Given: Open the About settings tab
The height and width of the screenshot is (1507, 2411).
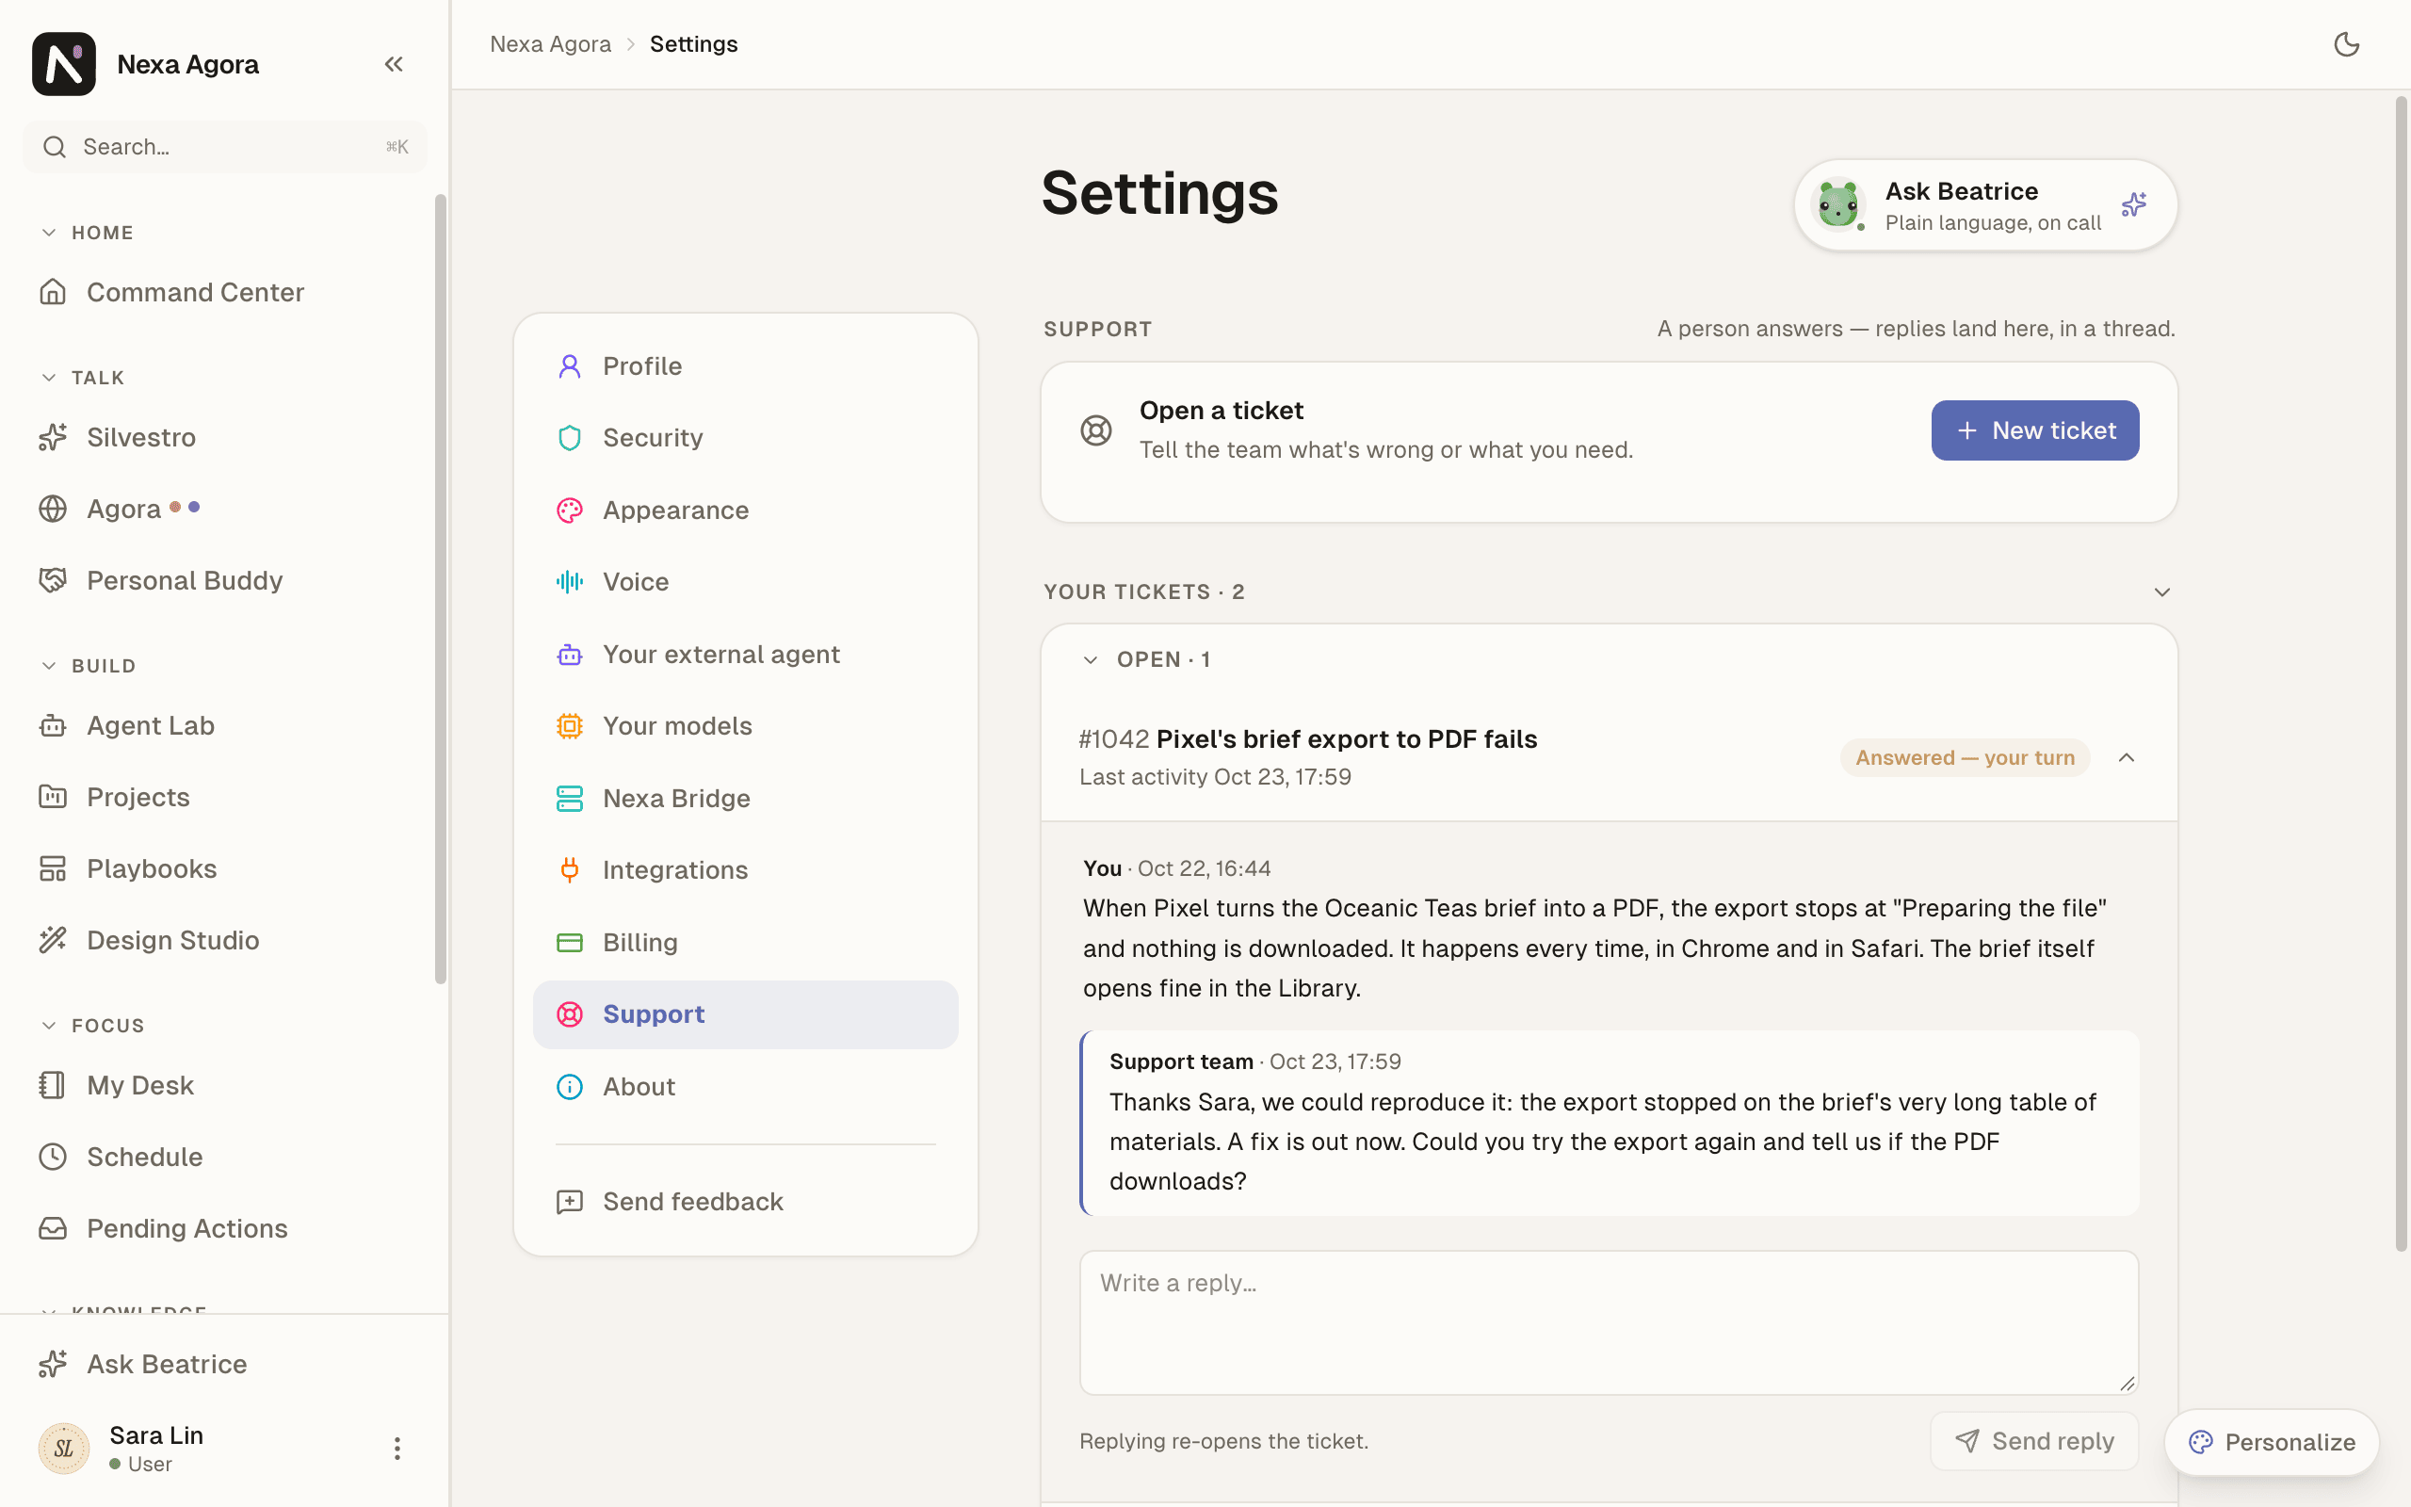Looking at the screenshot, I should pyautogui.click(x=745, y=1086).
